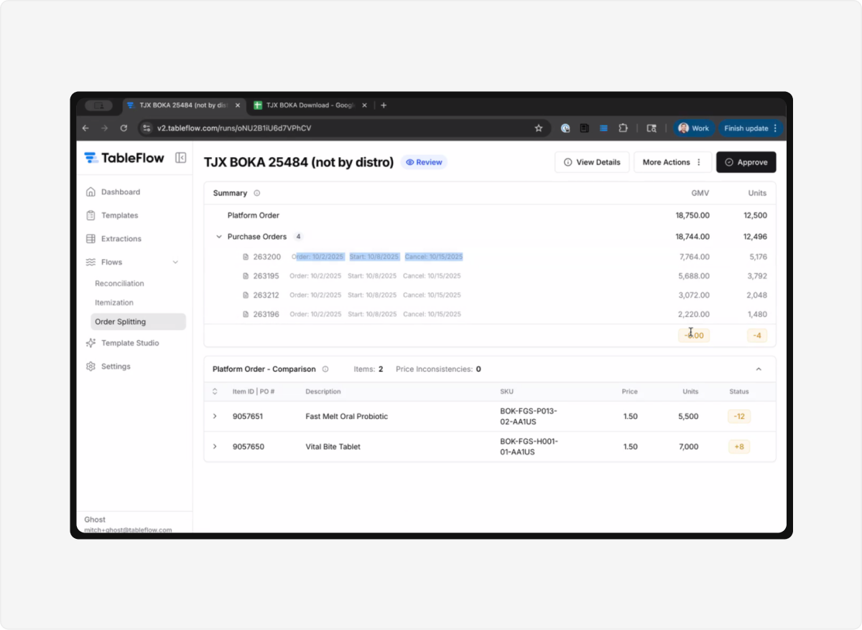The height and width of the screenshot is (630, 862).
Task: Click the +8 status badge
Action: (738, 446)
